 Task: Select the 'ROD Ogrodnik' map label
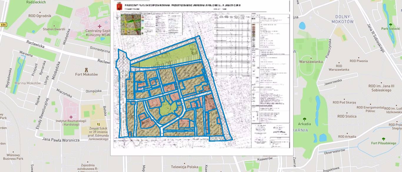point(40,16)
